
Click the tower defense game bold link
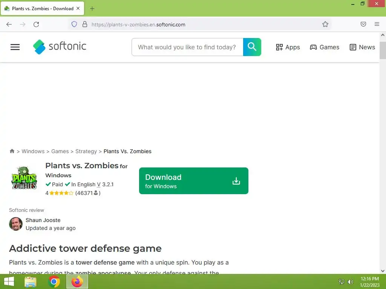tap(105, 262)
